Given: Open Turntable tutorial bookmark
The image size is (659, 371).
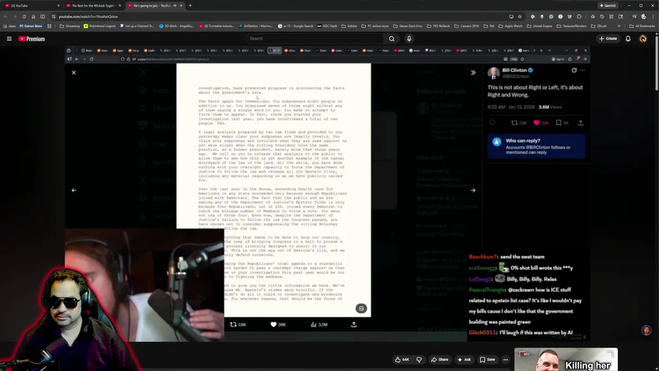Looking at the screenshot, I should coord(216,26).
